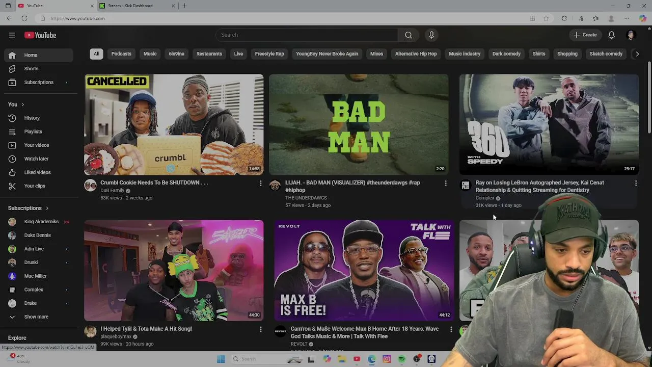Open the DuB Family channel avatar

90,186
